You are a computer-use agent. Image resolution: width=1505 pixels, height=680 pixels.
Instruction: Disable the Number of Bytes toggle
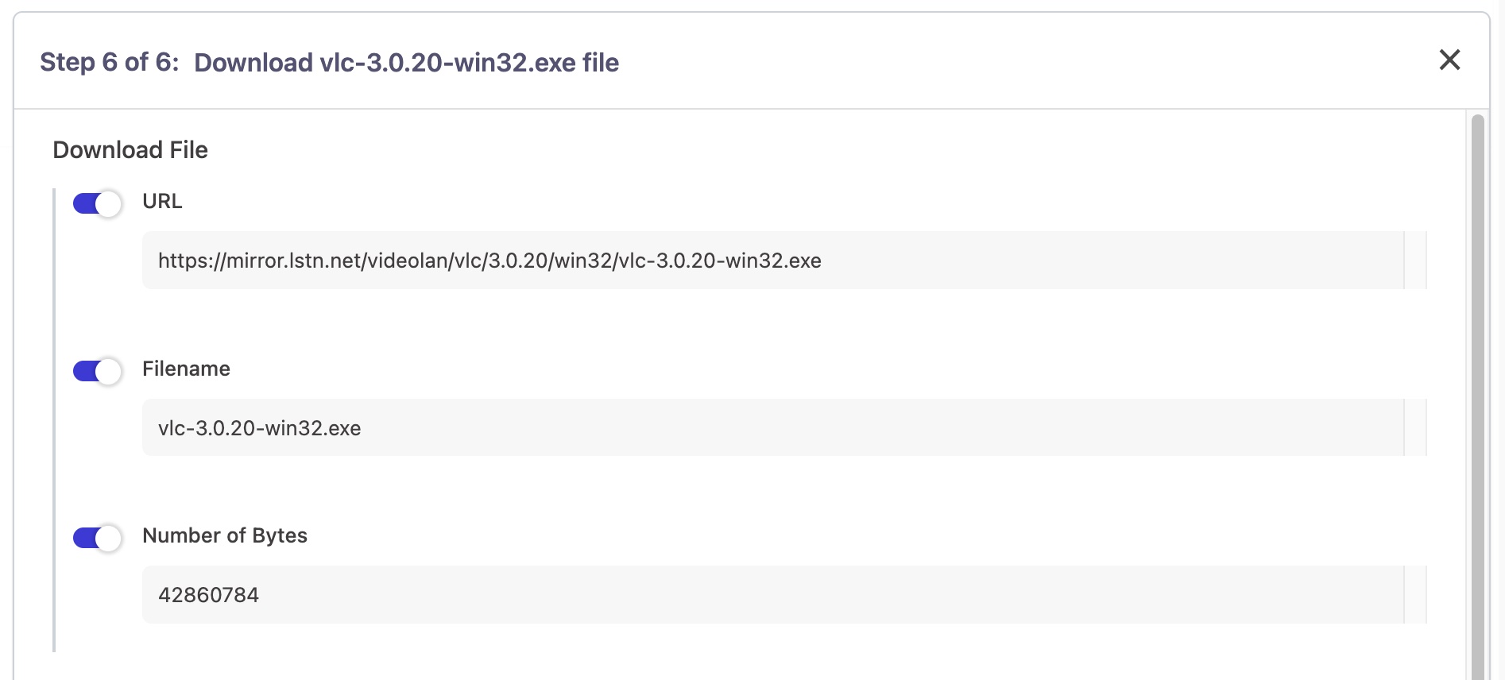[x=97, y=538]
